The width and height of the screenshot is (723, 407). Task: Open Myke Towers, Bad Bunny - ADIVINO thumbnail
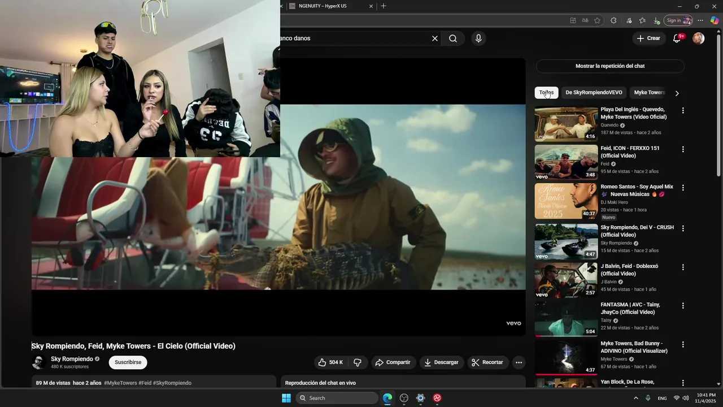point(566,358)
